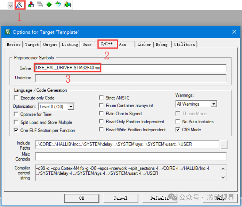The image size is (242, 207).
Task: Click the Keil logo in dialog title
Action: [8, 32]
